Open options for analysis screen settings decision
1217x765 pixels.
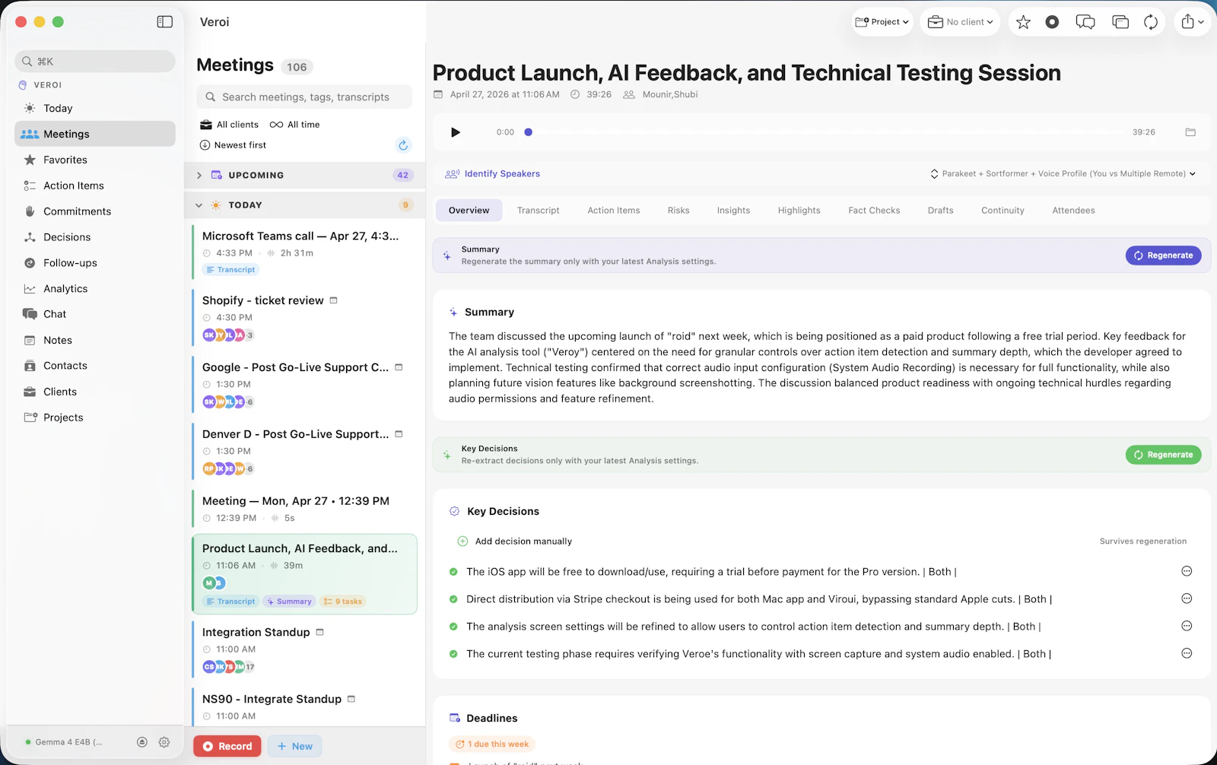1187,626
